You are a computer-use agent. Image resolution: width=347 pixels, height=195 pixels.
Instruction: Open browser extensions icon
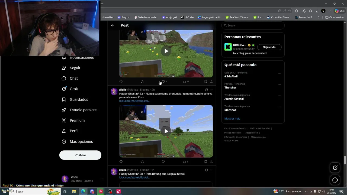[297, 11]
